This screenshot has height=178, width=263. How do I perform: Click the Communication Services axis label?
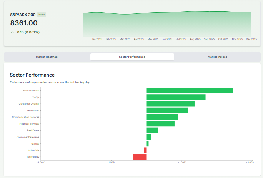point(26,117)
